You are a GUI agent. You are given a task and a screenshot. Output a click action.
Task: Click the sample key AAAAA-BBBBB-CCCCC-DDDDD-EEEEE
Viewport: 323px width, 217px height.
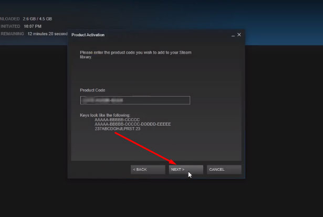pyautogui.click(x=133, y=124)
